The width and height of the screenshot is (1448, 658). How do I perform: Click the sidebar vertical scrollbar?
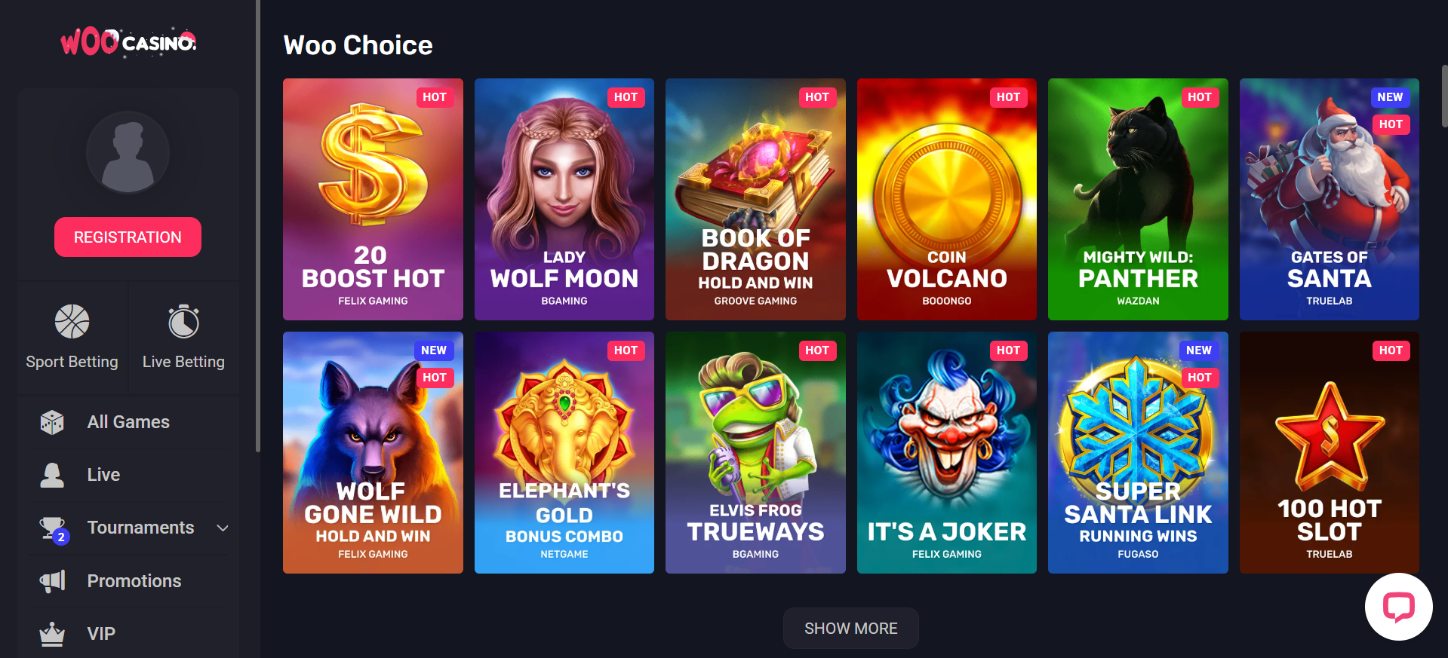coord(257,226)
